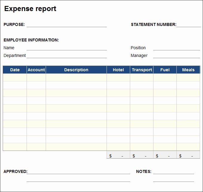203x192 pixels.
Task: Select the Meals column header
Action: click(188, 70)
